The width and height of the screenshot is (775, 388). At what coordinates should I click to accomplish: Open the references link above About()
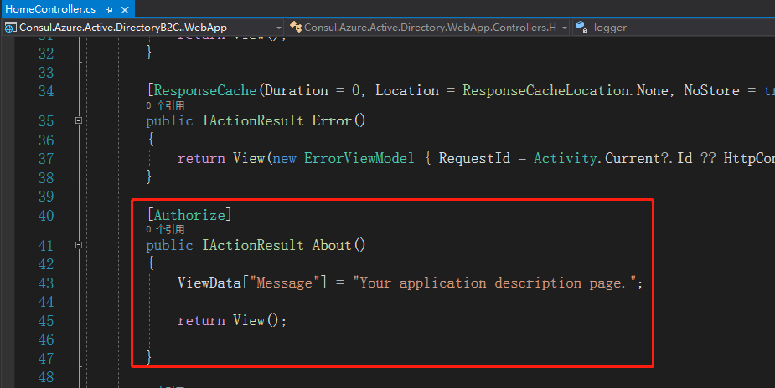[x=165, y=230]
